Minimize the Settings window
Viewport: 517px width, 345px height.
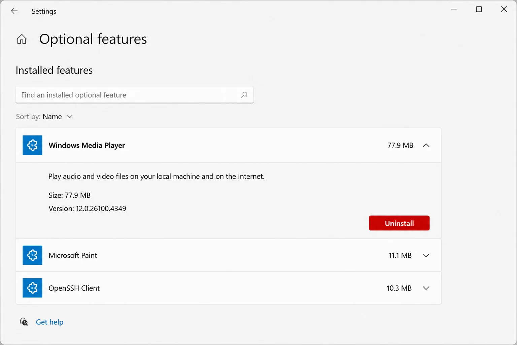[454, 9]
